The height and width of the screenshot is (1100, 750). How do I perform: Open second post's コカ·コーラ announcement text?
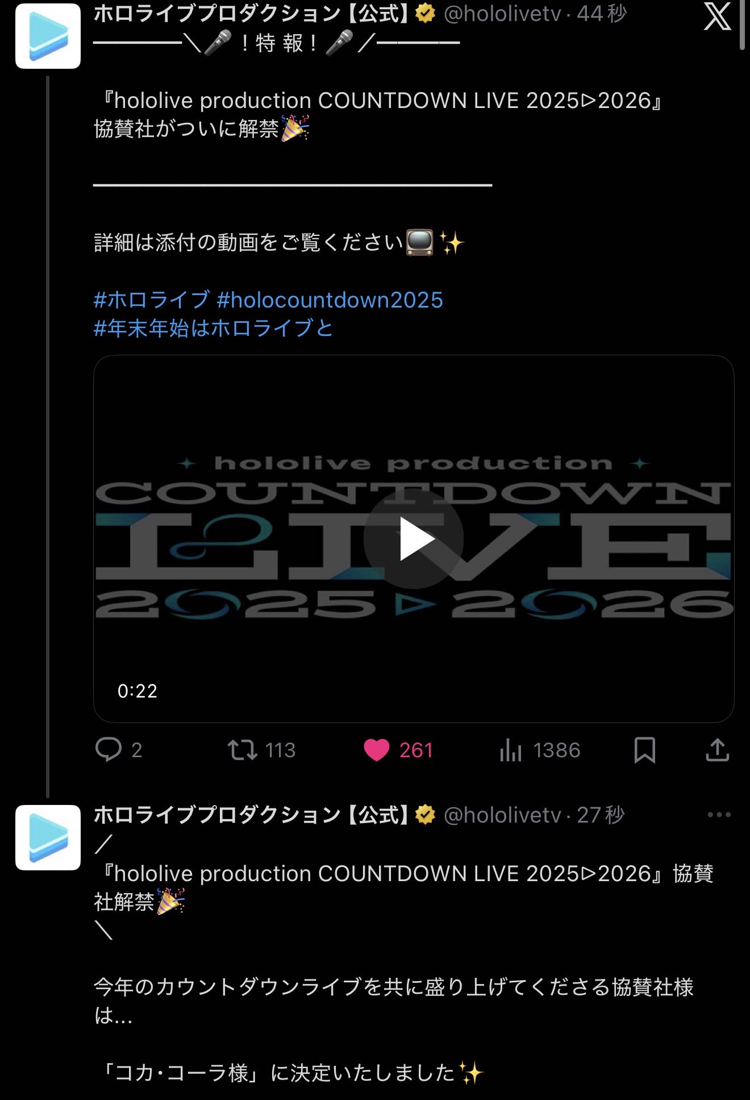tap(290, 1073)
